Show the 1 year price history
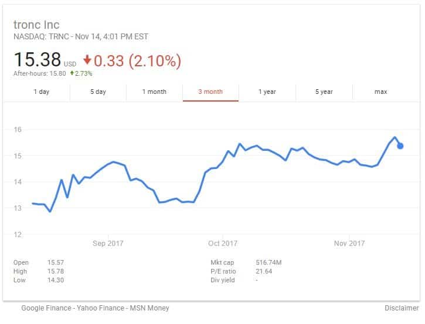The height and width of the screenshot is (324, 425). (267, 92)
